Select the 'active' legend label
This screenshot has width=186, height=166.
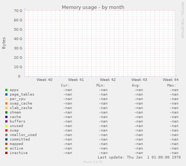16,148
